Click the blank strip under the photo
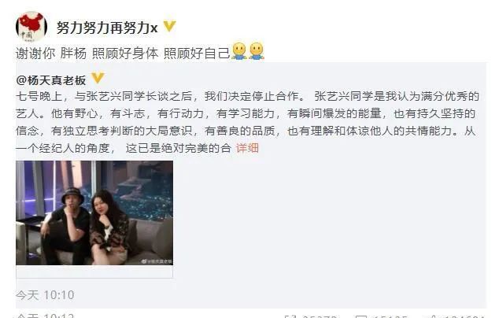This screenshot has height=318, width=499. click(x=94, y=272)
